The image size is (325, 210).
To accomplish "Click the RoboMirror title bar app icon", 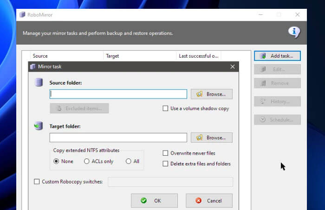I will (x=22, y=14).
